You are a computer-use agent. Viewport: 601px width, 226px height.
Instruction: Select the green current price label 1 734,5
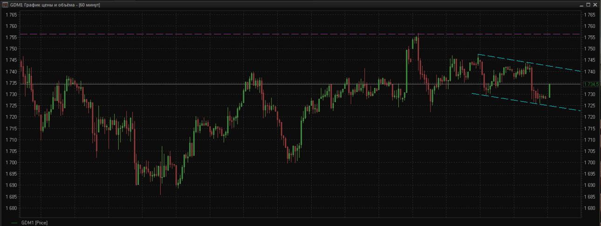(591, 84)
